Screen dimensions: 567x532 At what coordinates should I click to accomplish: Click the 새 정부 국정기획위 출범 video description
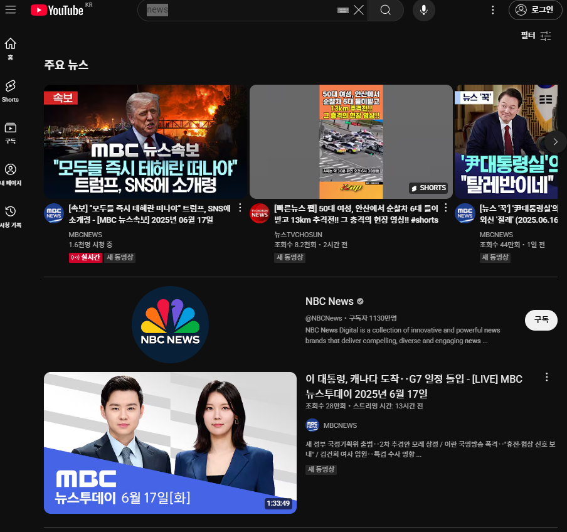click(430, 449)
